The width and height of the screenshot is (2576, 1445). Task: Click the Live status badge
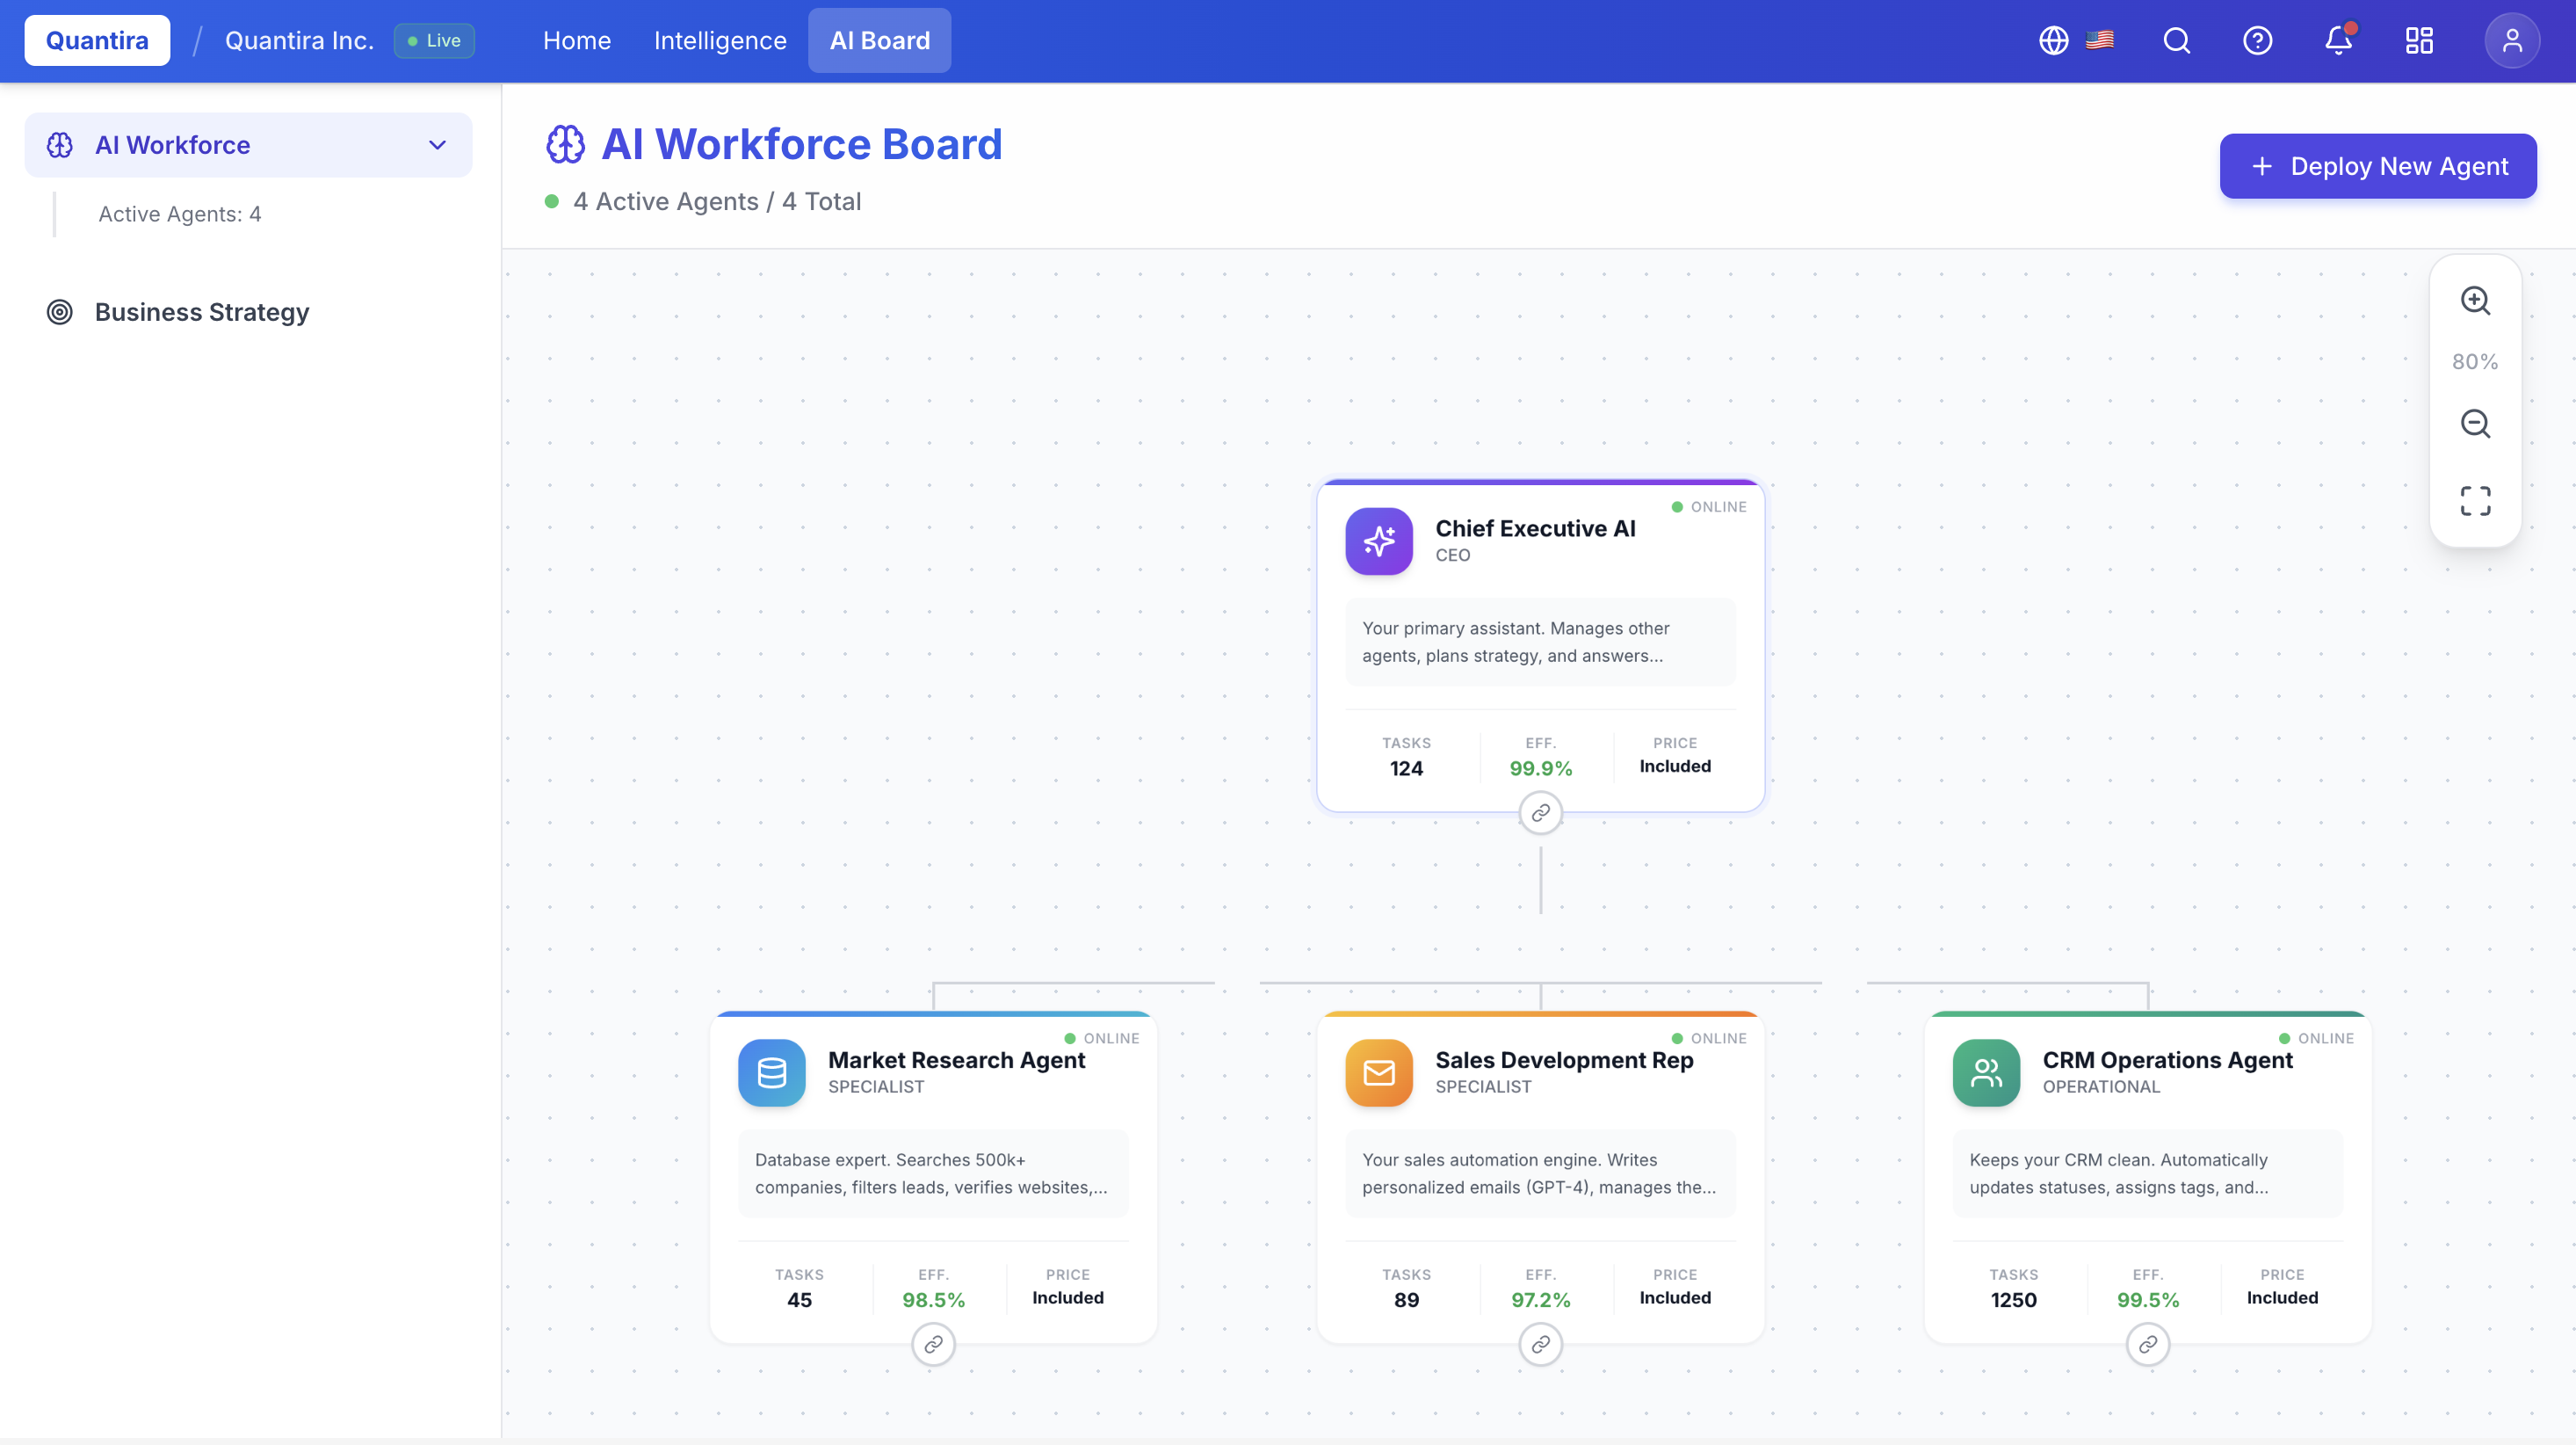(434, 40)
